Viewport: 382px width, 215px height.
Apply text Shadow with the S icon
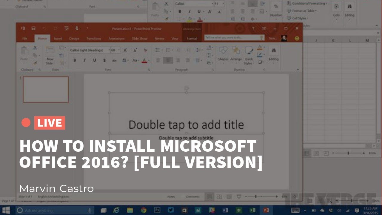coord(104,60)
